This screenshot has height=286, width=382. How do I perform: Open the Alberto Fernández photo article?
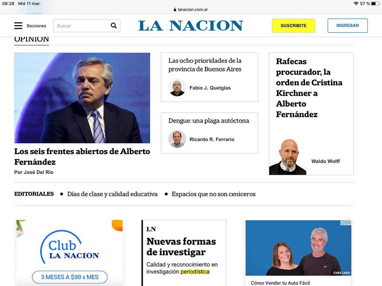(x=82, y=98)
